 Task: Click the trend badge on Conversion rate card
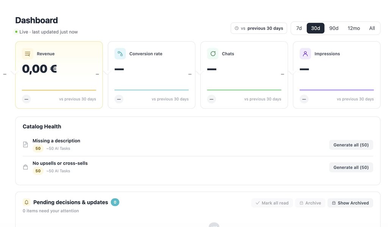(119, 99)
